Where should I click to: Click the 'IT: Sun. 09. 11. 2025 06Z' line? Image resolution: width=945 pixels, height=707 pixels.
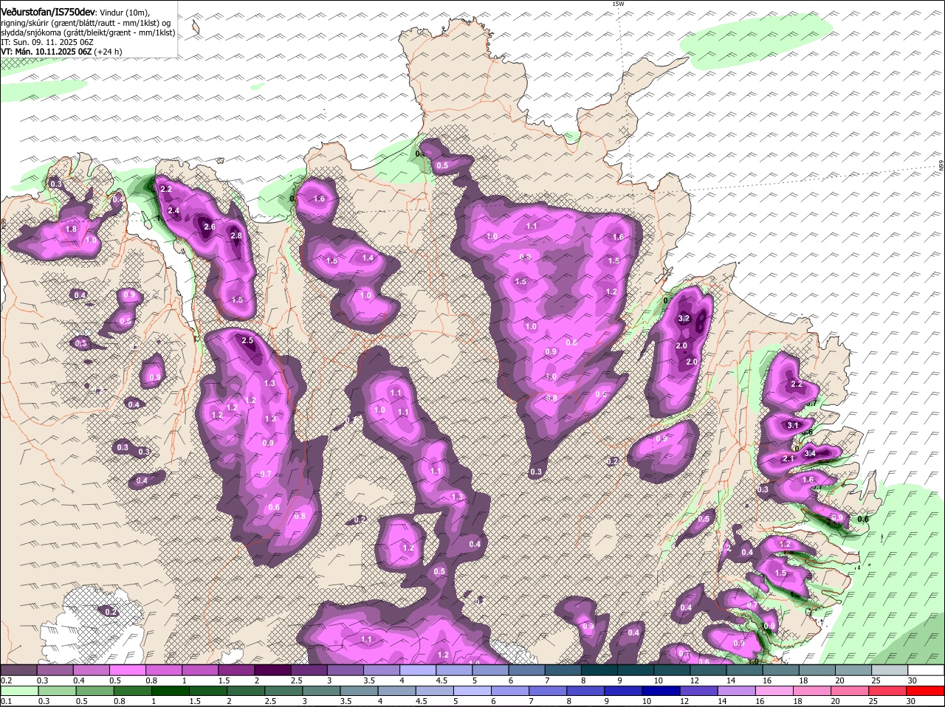click(47, 42)
